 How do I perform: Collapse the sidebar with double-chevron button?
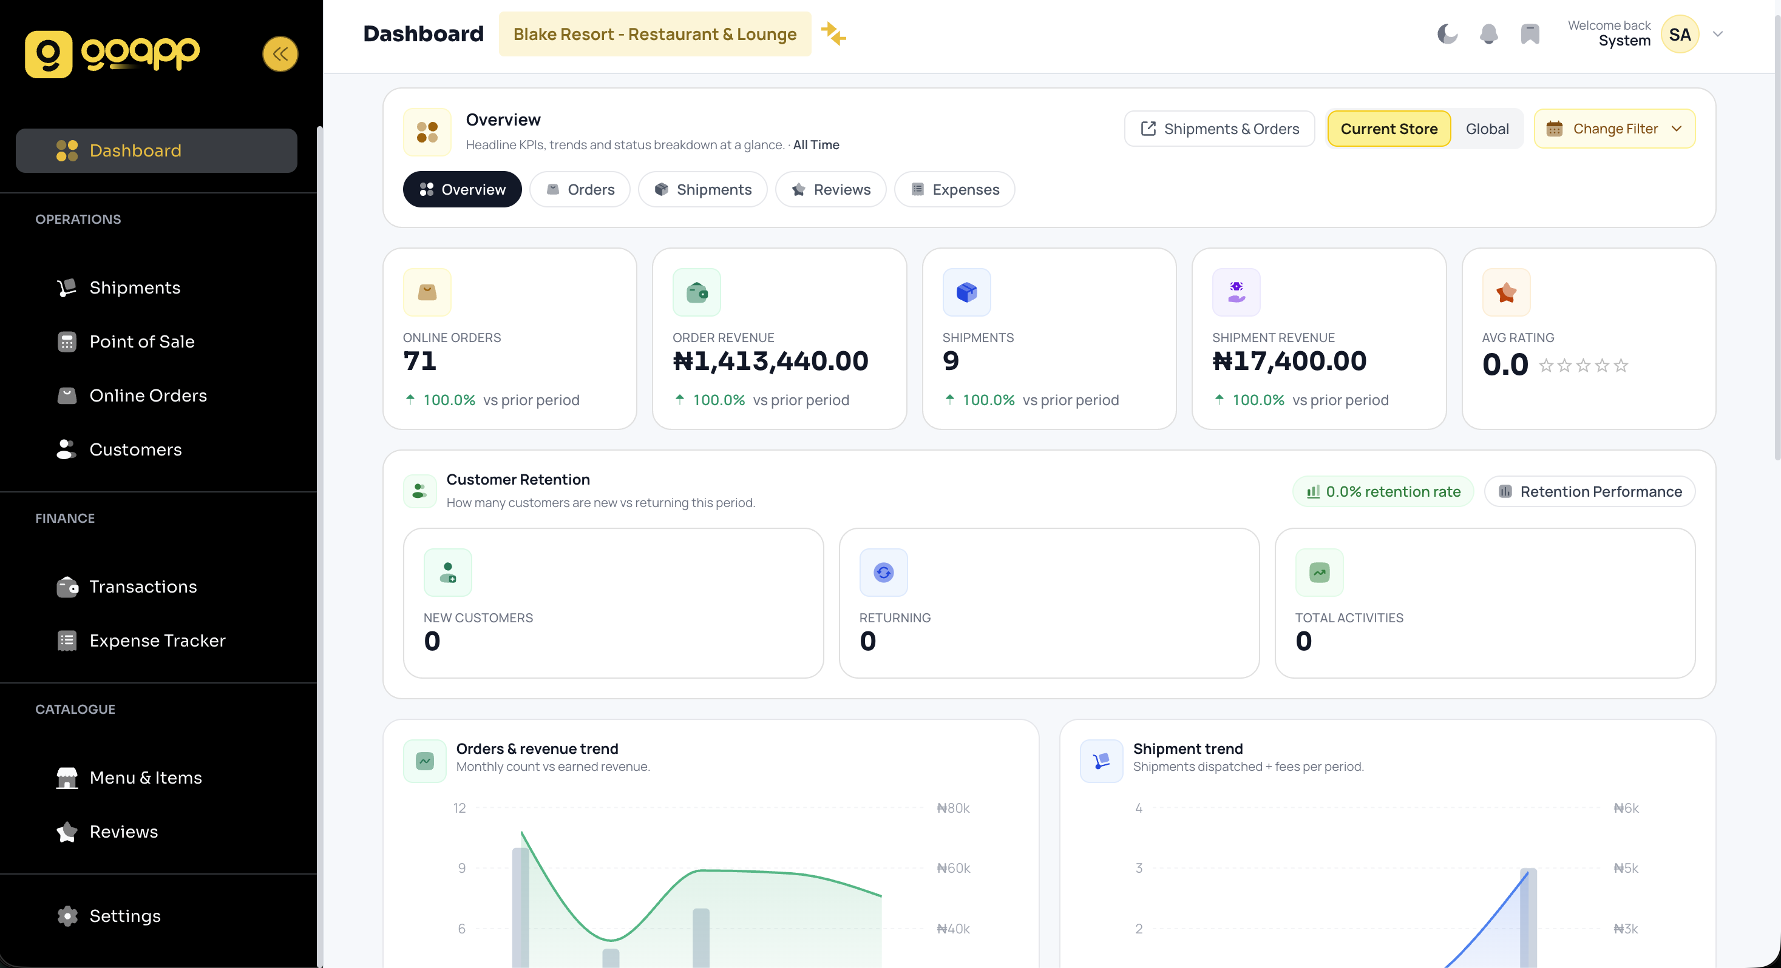point(280,54)
